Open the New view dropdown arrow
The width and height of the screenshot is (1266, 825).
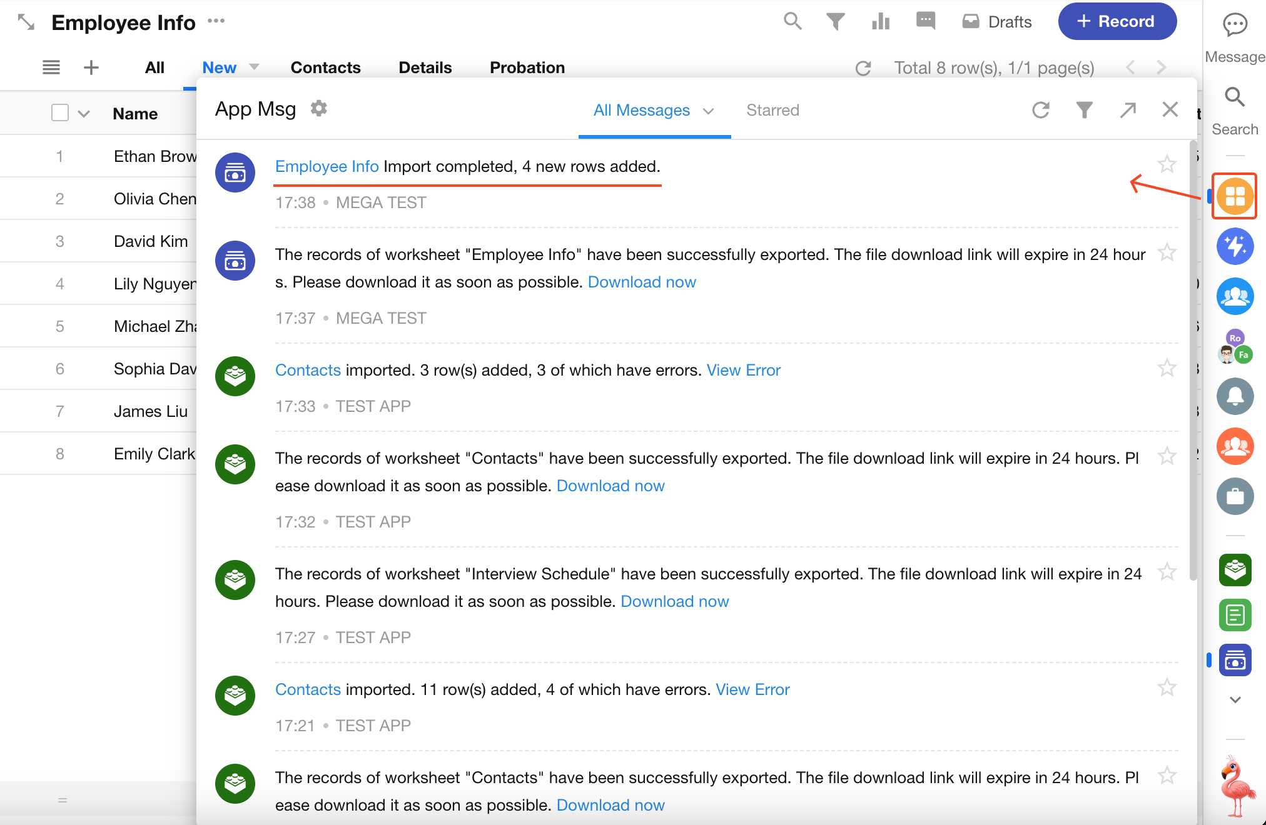pyautogui.click(x=255, y=67)
